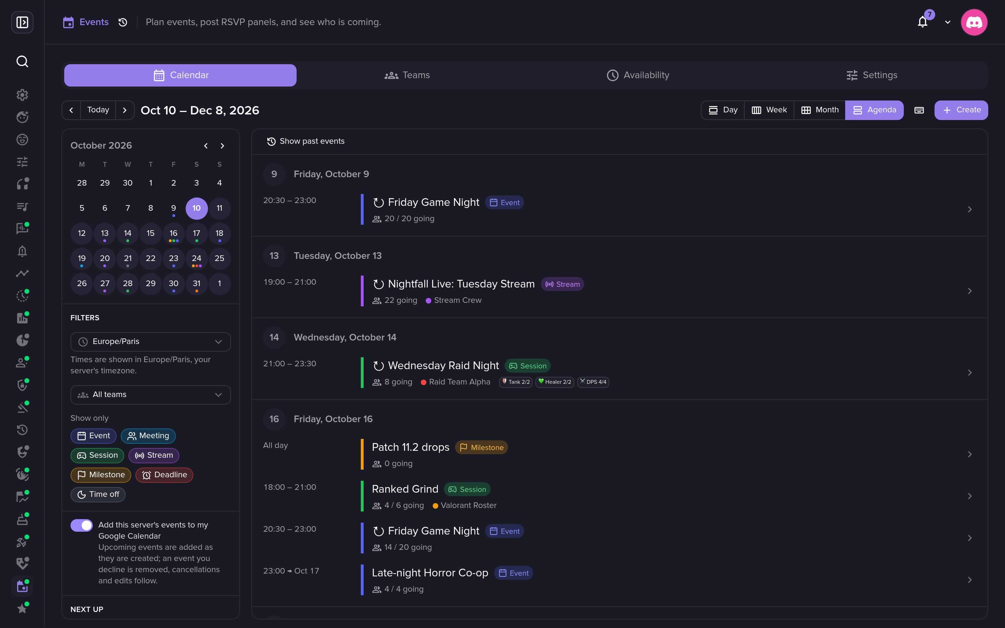Open the search icon in sidebar
Viewport: 1005px width, 628px height.
[x=22, y=61]
